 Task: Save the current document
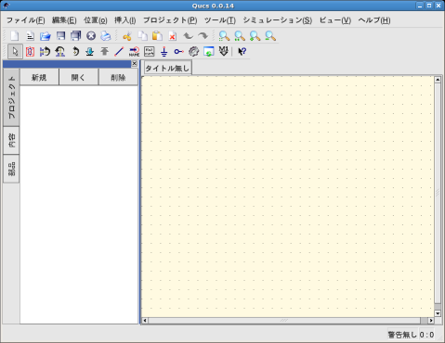click(x=60, y=36)
